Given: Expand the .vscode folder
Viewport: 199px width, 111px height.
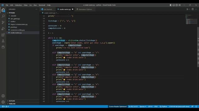Looking at the screenshot, I should 13,16.
